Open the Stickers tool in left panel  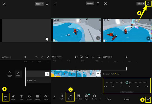click(x=29, y=97)
